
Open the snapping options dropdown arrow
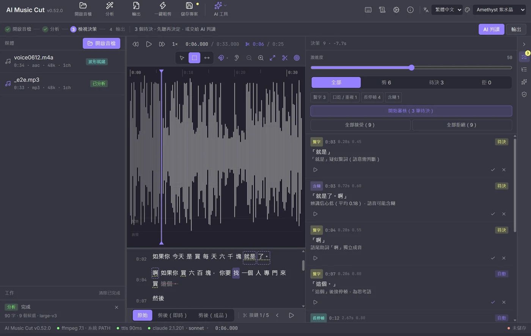point(227,58)
